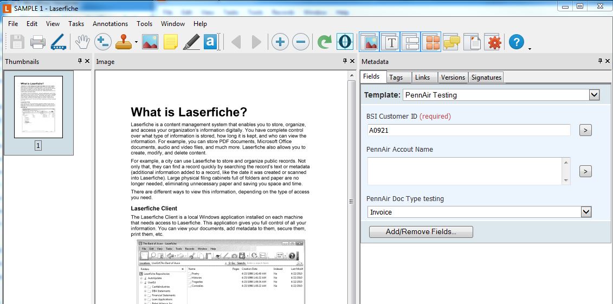Click Account Name field scroll down arrow

click(566, 180)
